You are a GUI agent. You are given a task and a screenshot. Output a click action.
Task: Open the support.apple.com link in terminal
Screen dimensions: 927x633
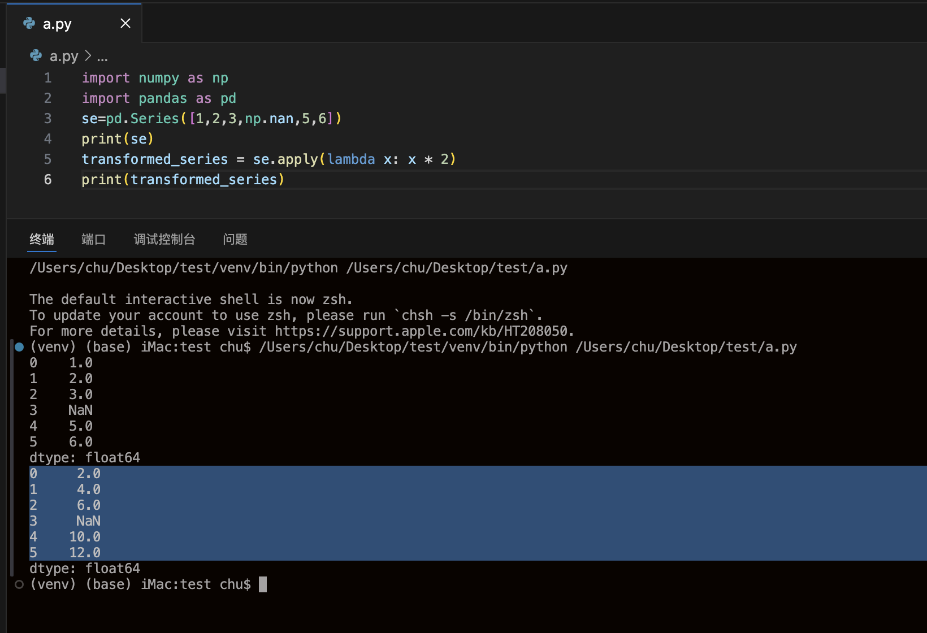pos(424,331)
